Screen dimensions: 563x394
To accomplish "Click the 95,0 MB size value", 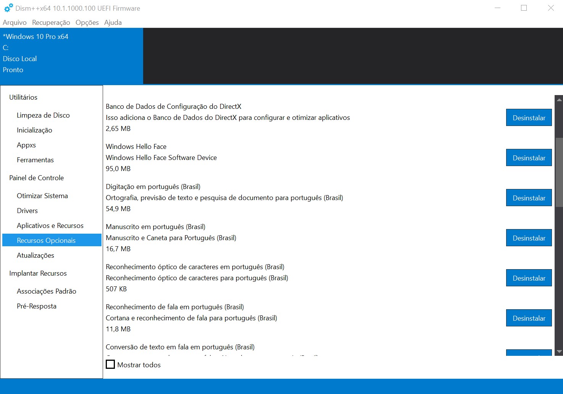I will point(118,169).
